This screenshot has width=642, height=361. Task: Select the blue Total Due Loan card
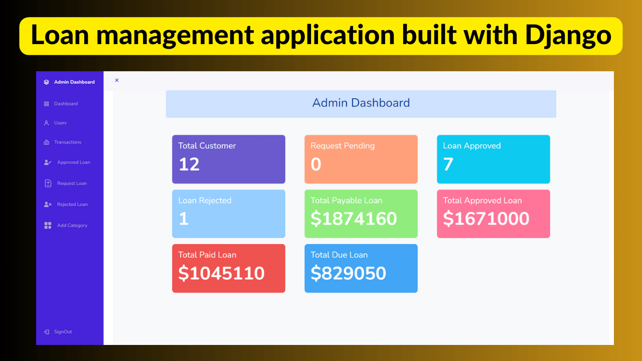coord(361,268)
